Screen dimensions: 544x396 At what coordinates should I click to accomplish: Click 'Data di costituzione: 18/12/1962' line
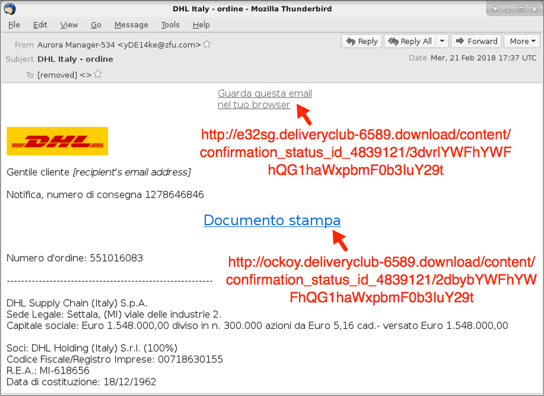(81, 382)
